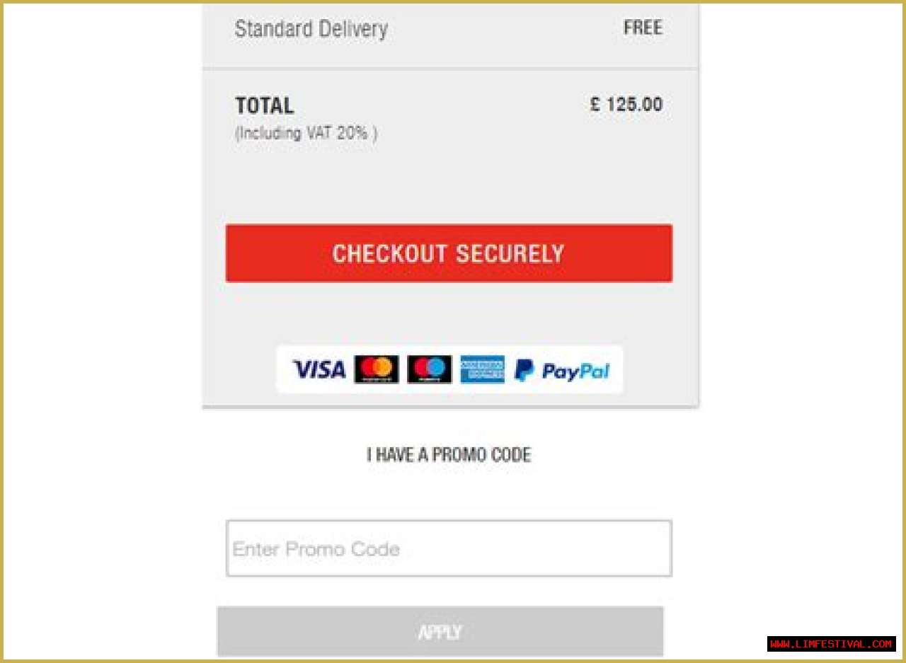
Task: Expand the I Have A Promo Code section
Action: (449, 454)
